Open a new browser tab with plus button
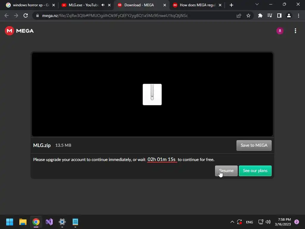 [231, 5]
